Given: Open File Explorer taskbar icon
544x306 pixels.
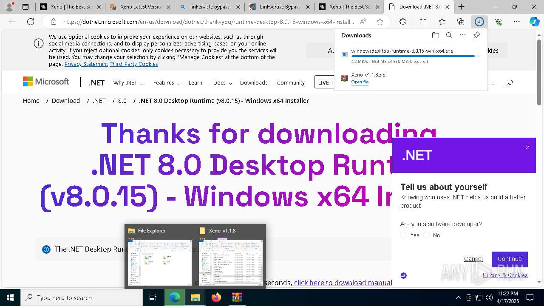Looking at the screenshot, I should pos(195,297).
